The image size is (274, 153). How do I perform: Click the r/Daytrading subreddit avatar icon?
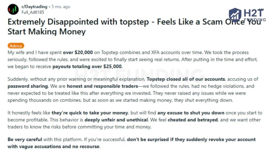[13, 9]
